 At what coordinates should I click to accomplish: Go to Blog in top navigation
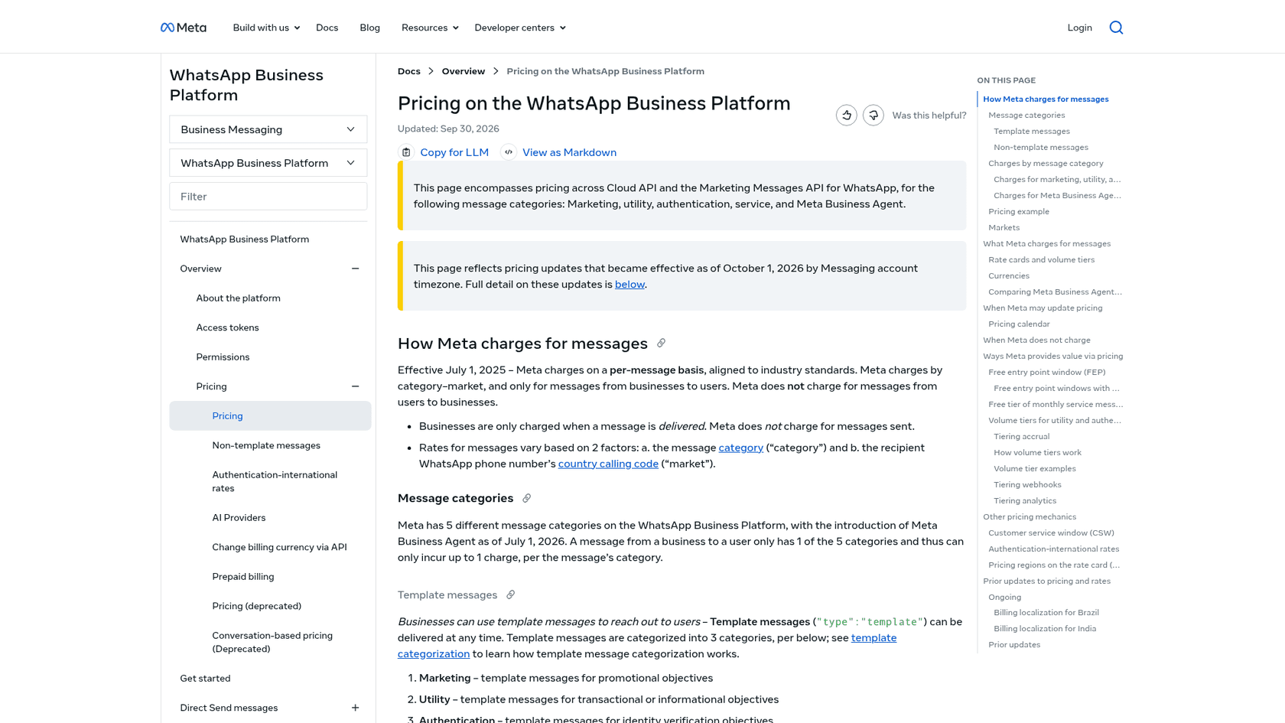point(369,28)
